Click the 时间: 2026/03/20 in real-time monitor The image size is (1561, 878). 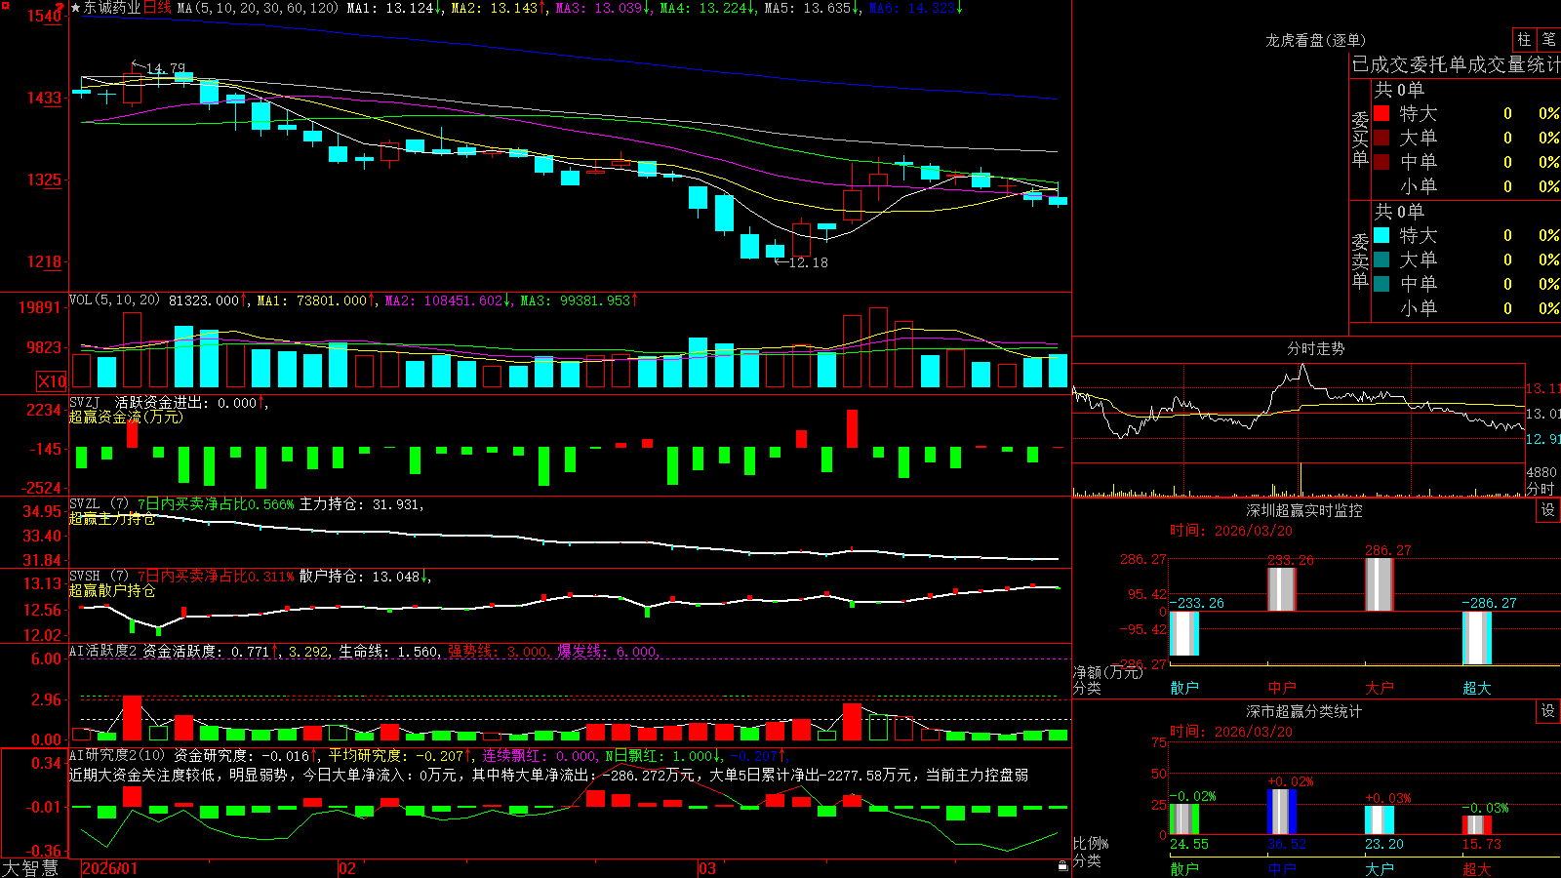1230,531
